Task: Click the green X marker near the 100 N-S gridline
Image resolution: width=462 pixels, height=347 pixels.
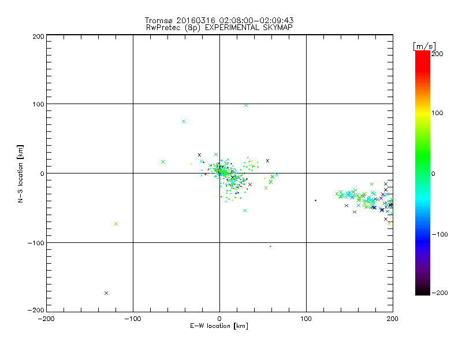Action: point(246,105)
